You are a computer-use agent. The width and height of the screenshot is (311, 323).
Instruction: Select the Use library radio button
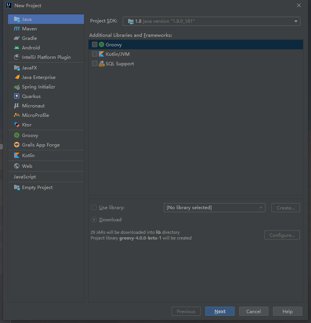94,208
